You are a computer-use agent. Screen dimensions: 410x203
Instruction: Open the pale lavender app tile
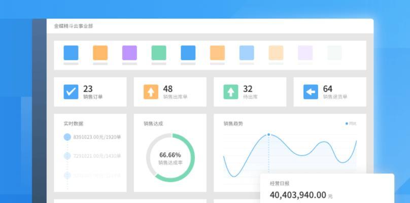305,53
